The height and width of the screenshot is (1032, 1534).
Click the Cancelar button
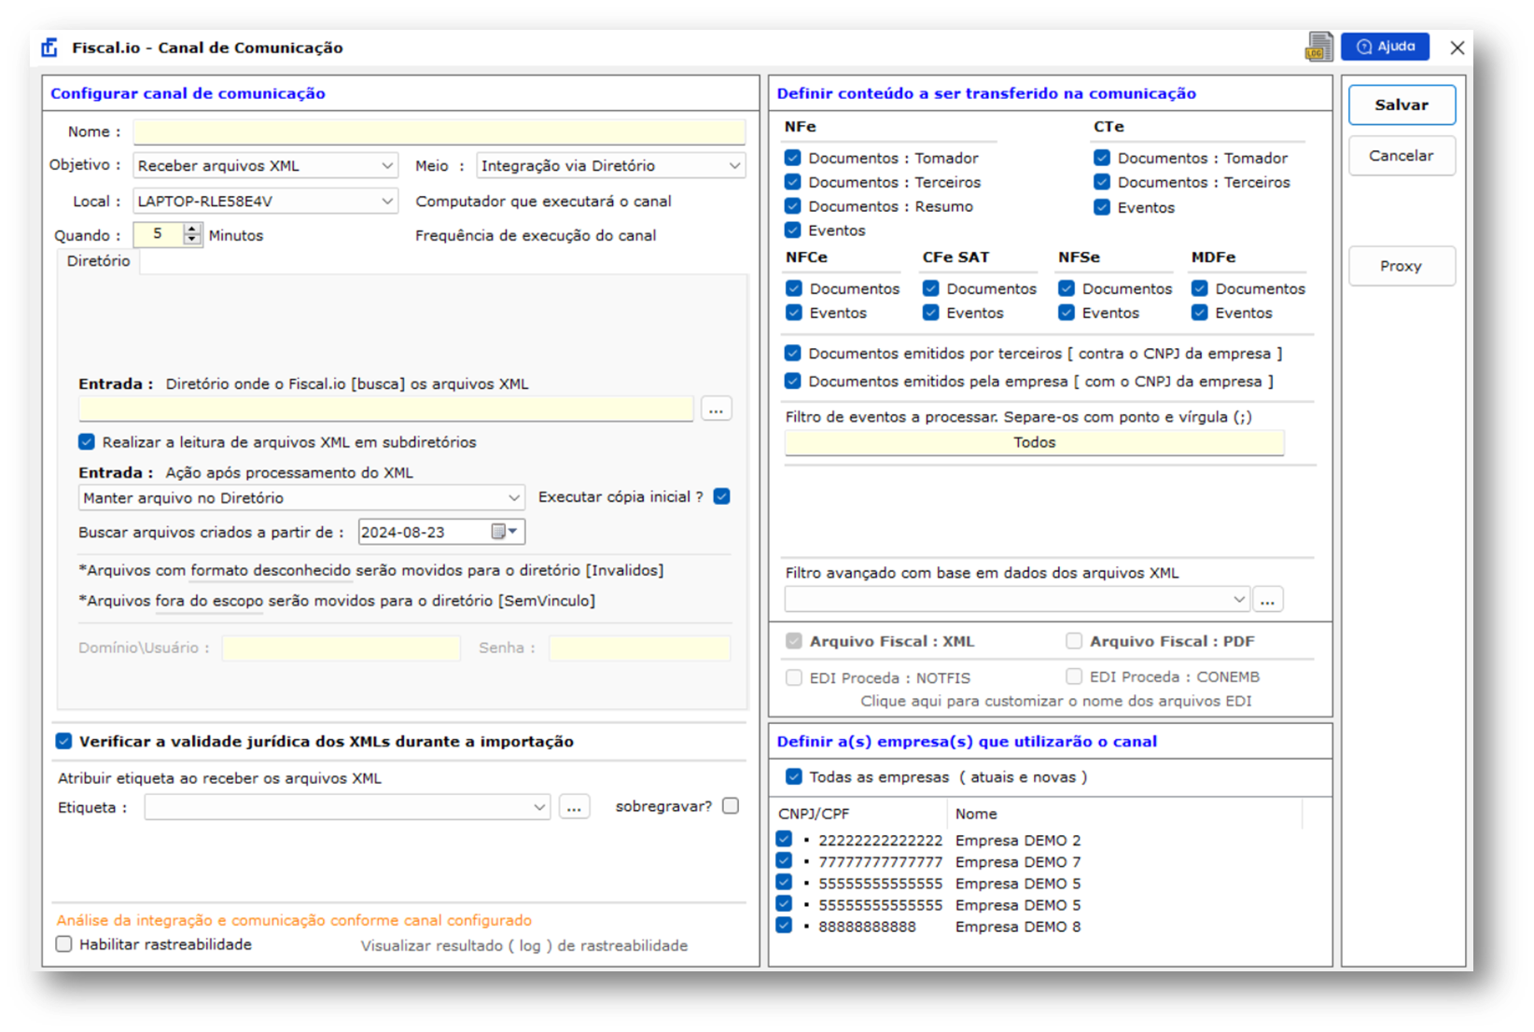(1402, 156)
